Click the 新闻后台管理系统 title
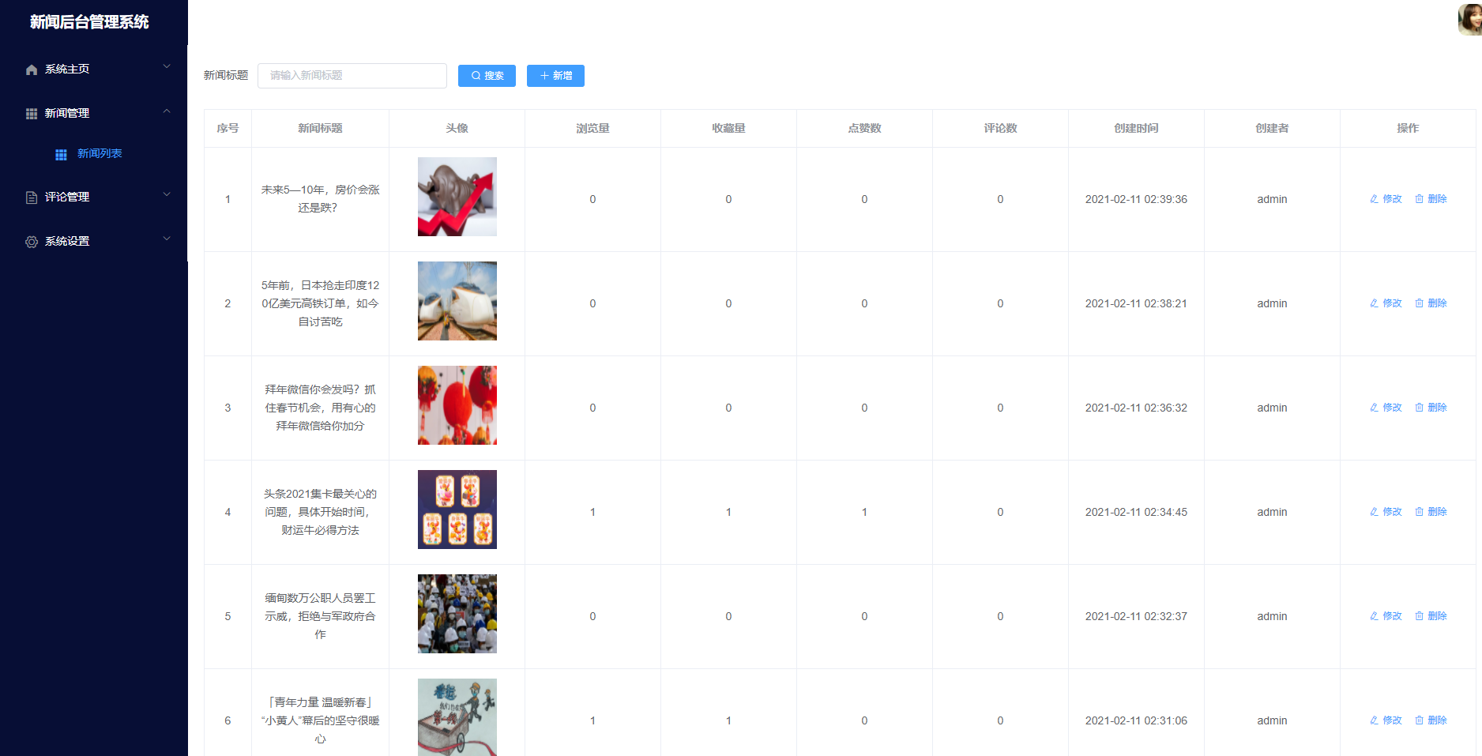The width and height of the screenshot is (1482, 756). [89, 22]
